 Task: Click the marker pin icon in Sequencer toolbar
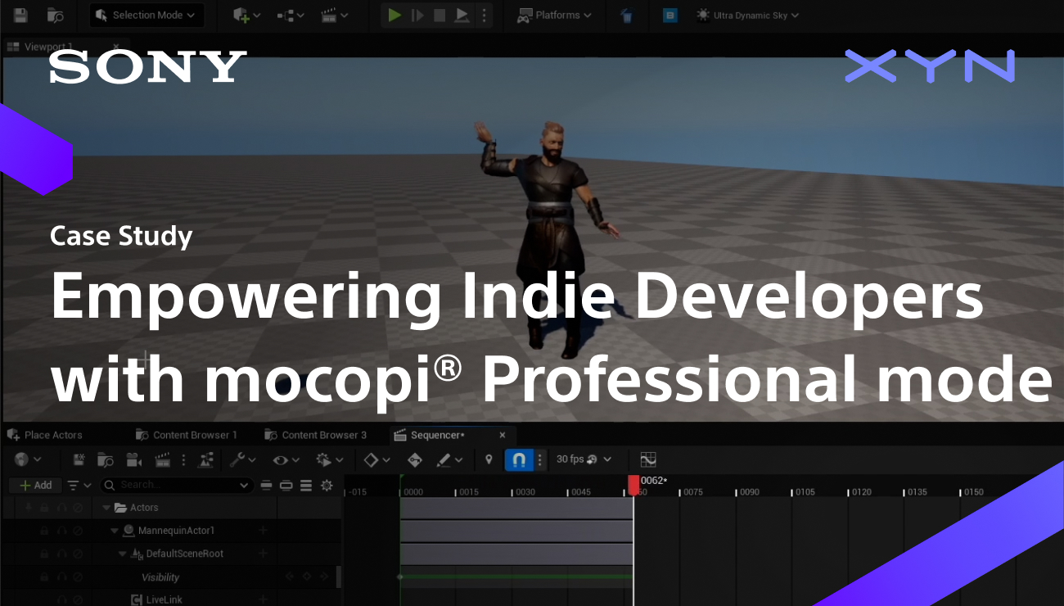(x=489, y=459)
